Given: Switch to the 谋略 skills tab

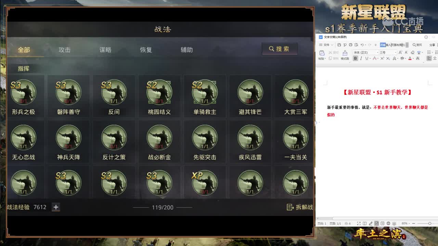Looking at the screenshot, I should (x=105, y=50).
